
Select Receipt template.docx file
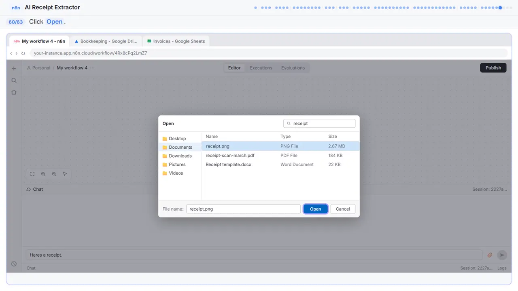[x=280, y=164]
